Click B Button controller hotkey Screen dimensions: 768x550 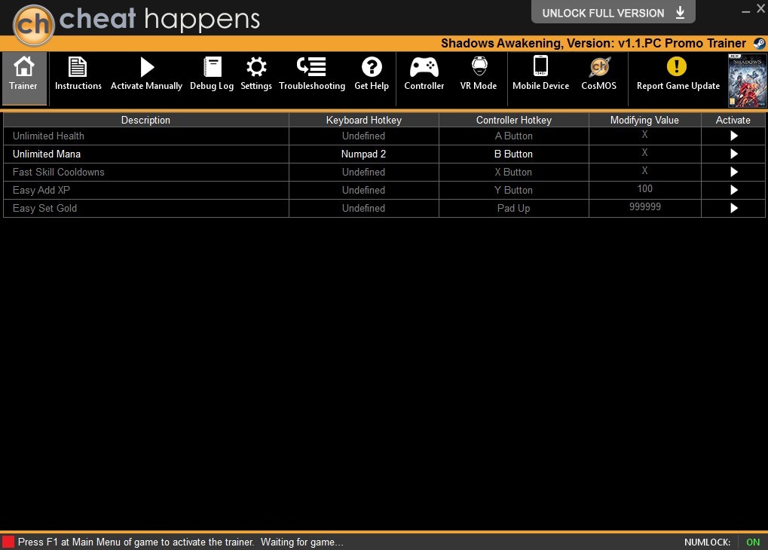(x=513, y=154)
